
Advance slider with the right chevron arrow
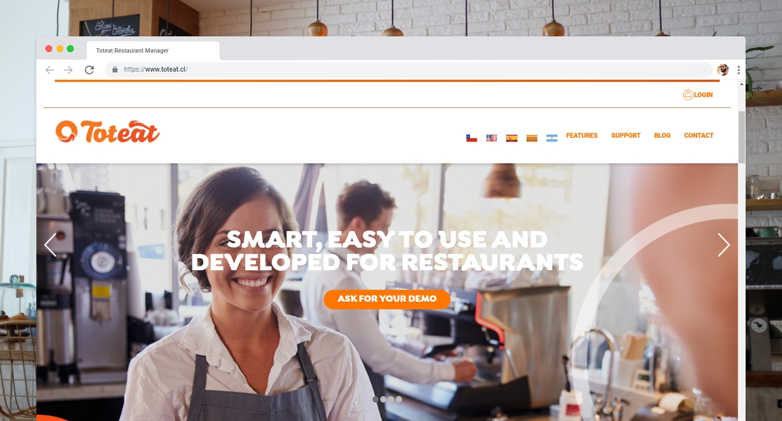[x=723, y=245]
